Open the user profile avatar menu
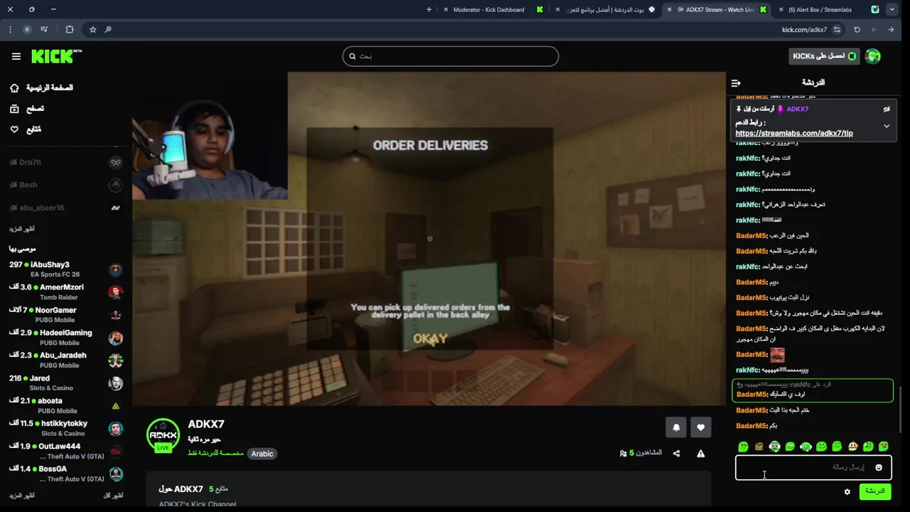The width and height of the screenshot is (910, 512). click(x=873, y=56)
